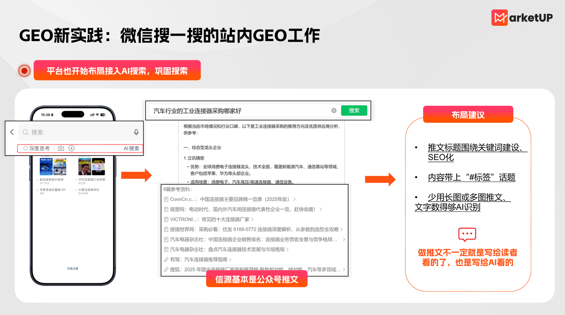Screen dimensions: 565x315
Task: Clear the query using the x icon
Action: point(334,110)
